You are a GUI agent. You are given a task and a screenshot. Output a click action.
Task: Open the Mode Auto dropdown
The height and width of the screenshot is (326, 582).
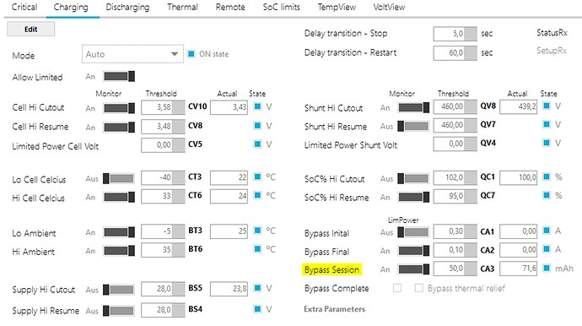132,54
